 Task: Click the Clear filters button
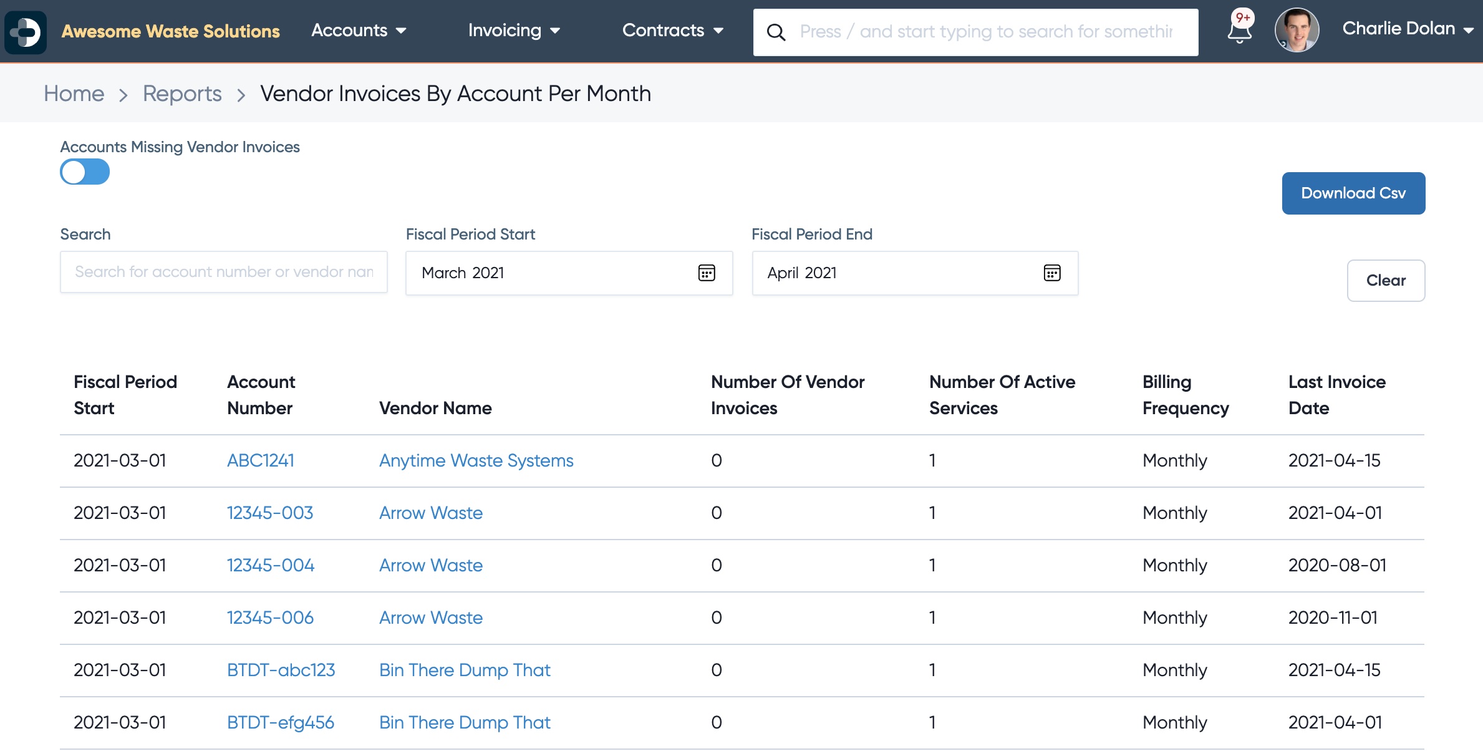click(x=1386, y=281)
